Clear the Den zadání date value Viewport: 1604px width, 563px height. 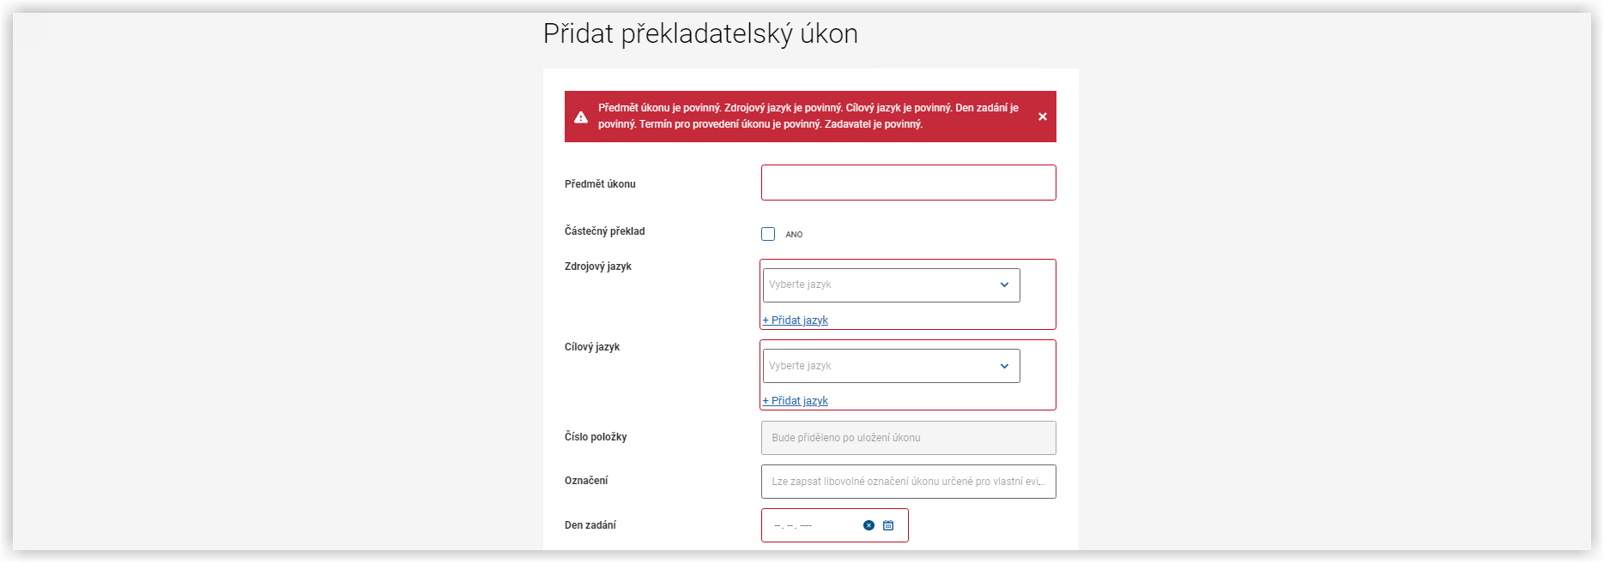869,525
